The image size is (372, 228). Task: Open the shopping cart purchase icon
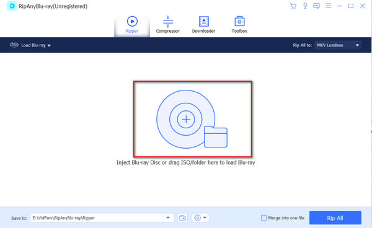pos(293,6)
